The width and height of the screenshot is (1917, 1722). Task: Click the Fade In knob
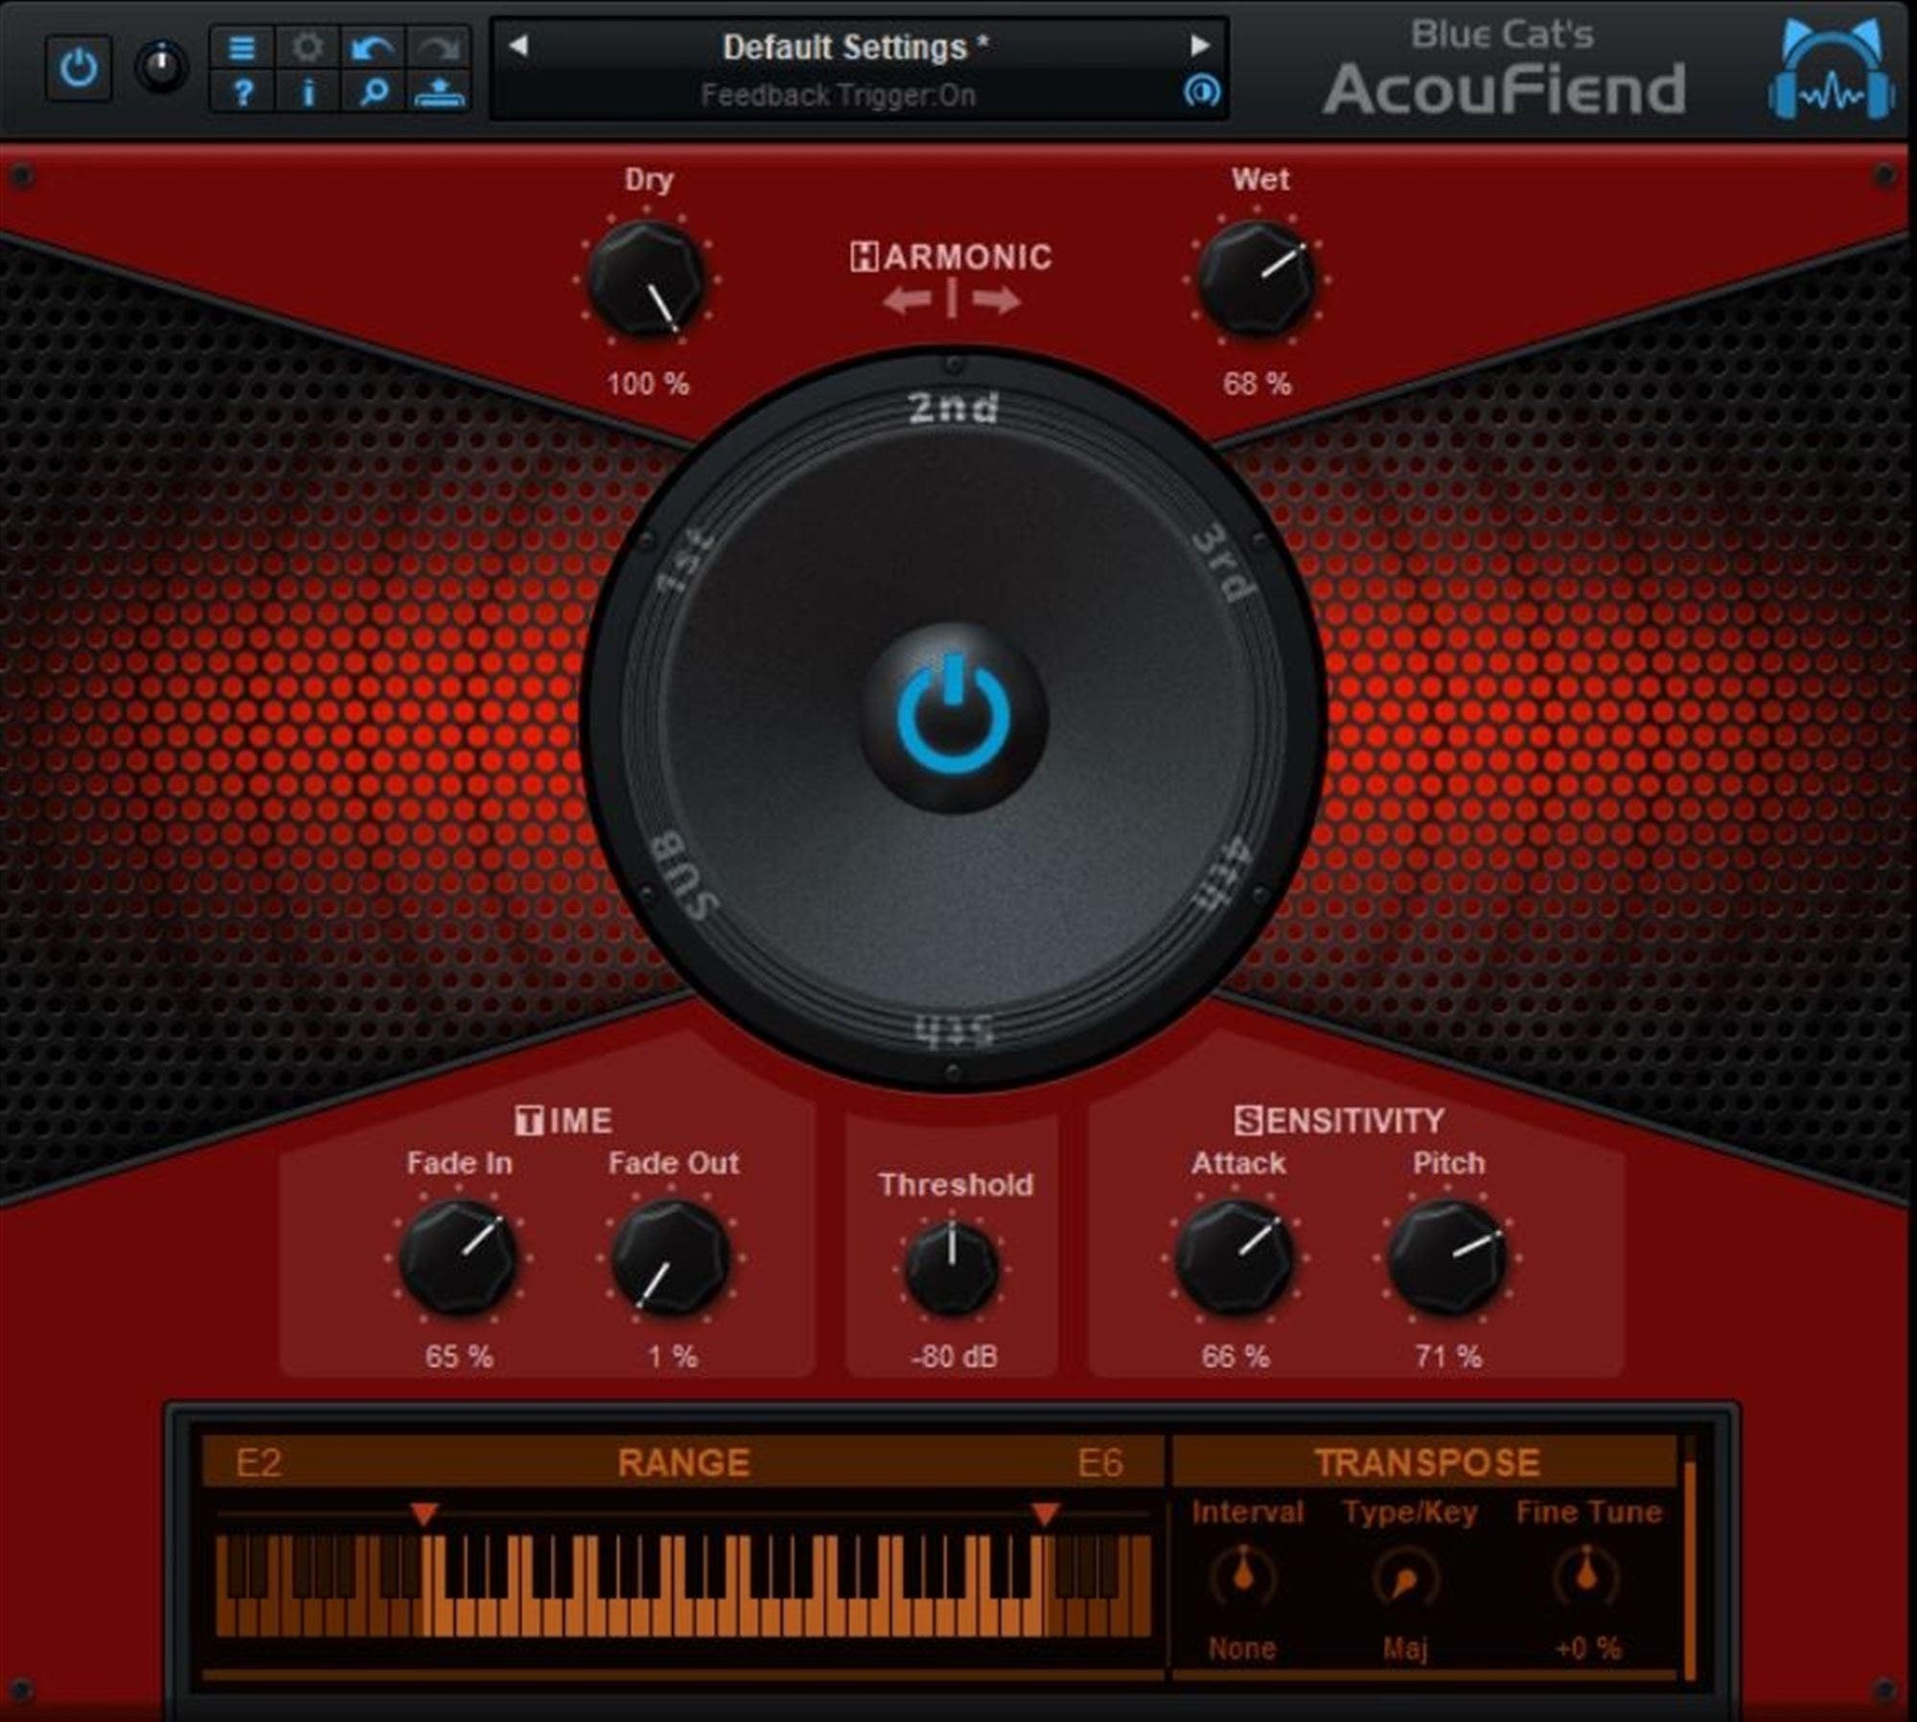click(458, 1257)
